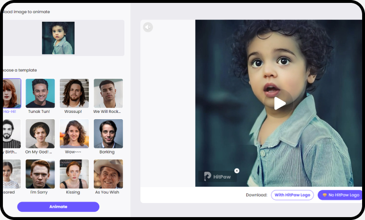Click the uploaded child photo thumbnail
Image resolution: width=365 pixels, height=220 pixels.
click(x=58, y=38)
